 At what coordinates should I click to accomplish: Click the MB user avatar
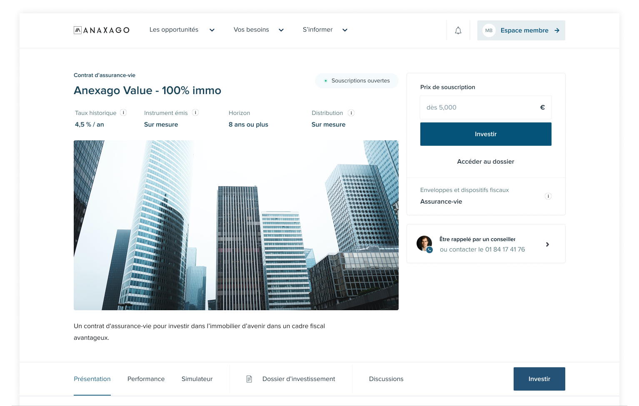pyautogui.click(x=489, y=30)
